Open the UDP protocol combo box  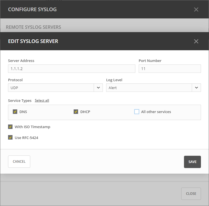click(51, 88)
